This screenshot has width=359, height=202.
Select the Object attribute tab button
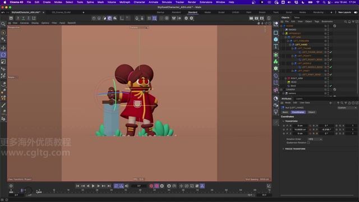click(x=311, y=112)
